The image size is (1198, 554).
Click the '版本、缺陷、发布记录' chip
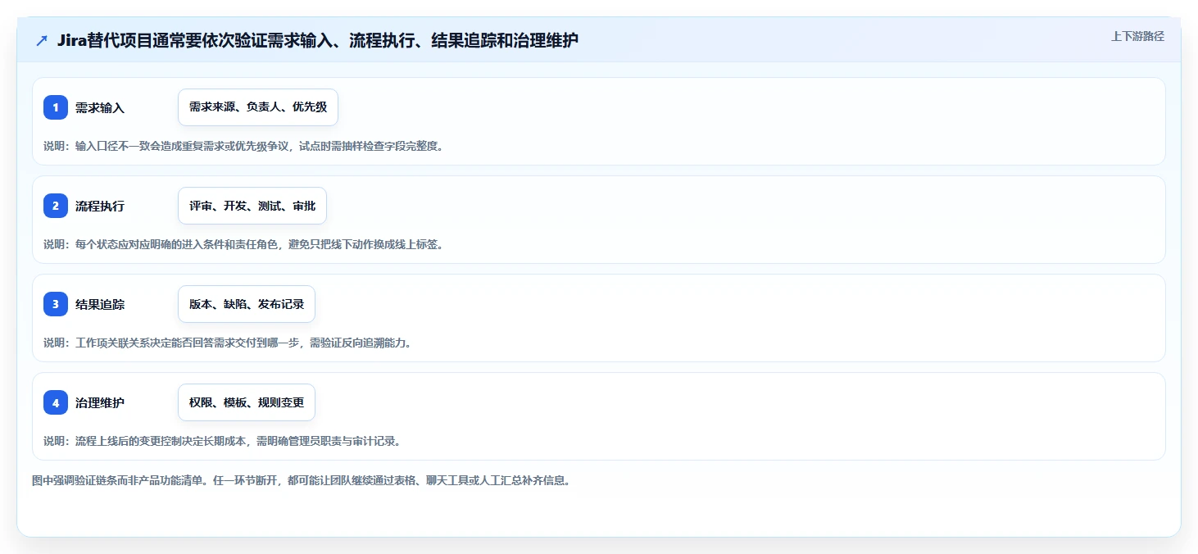[247, 304]
